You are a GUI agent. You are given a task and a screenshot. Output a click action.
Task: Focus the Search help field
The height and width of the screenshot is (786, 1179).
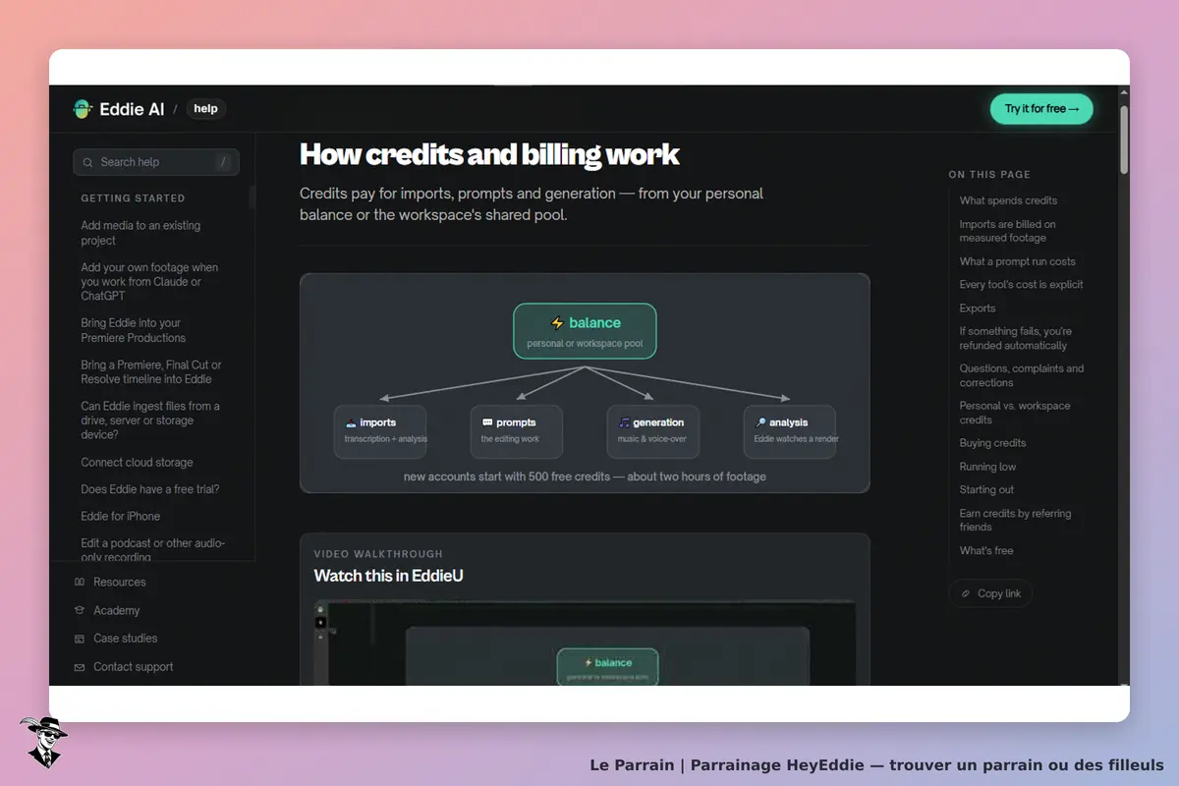coord(156,162)
